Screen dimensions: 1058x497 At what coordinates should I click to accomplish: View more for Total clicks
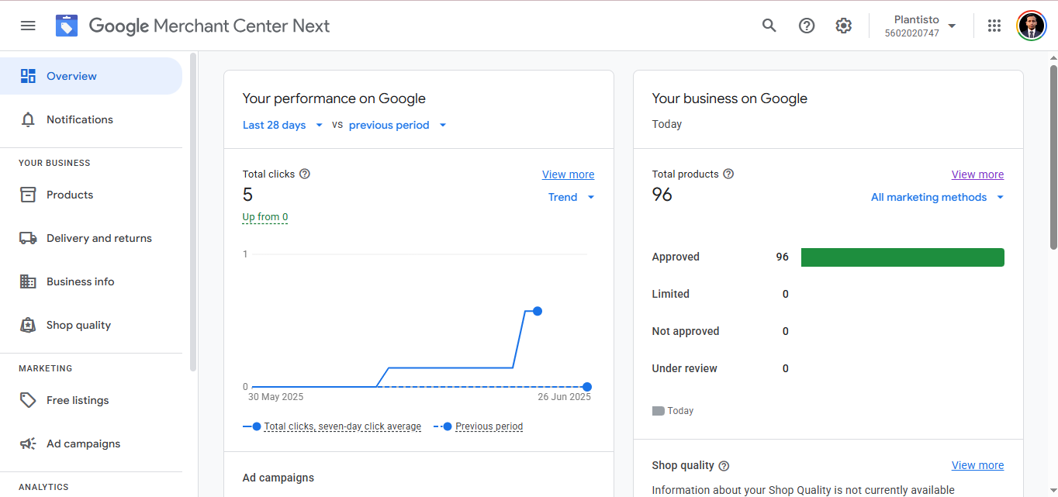[x=568, y=174]
